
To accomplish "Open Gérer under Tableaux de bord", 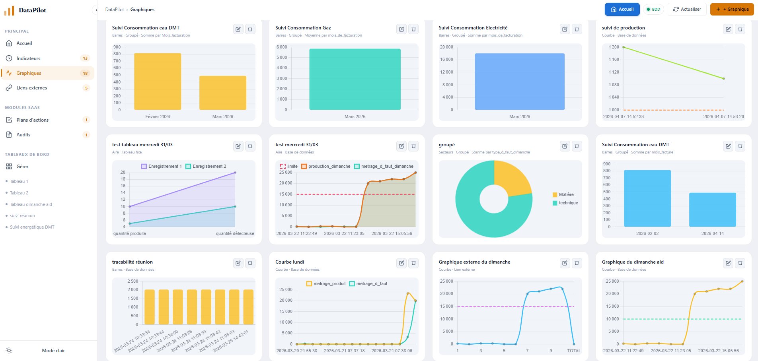I will click(x=48, y=167).
